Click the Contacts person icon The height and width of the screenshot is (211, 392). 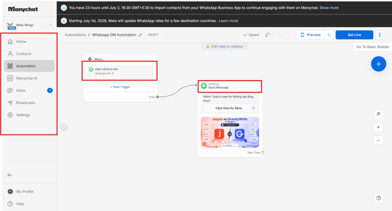10,54
